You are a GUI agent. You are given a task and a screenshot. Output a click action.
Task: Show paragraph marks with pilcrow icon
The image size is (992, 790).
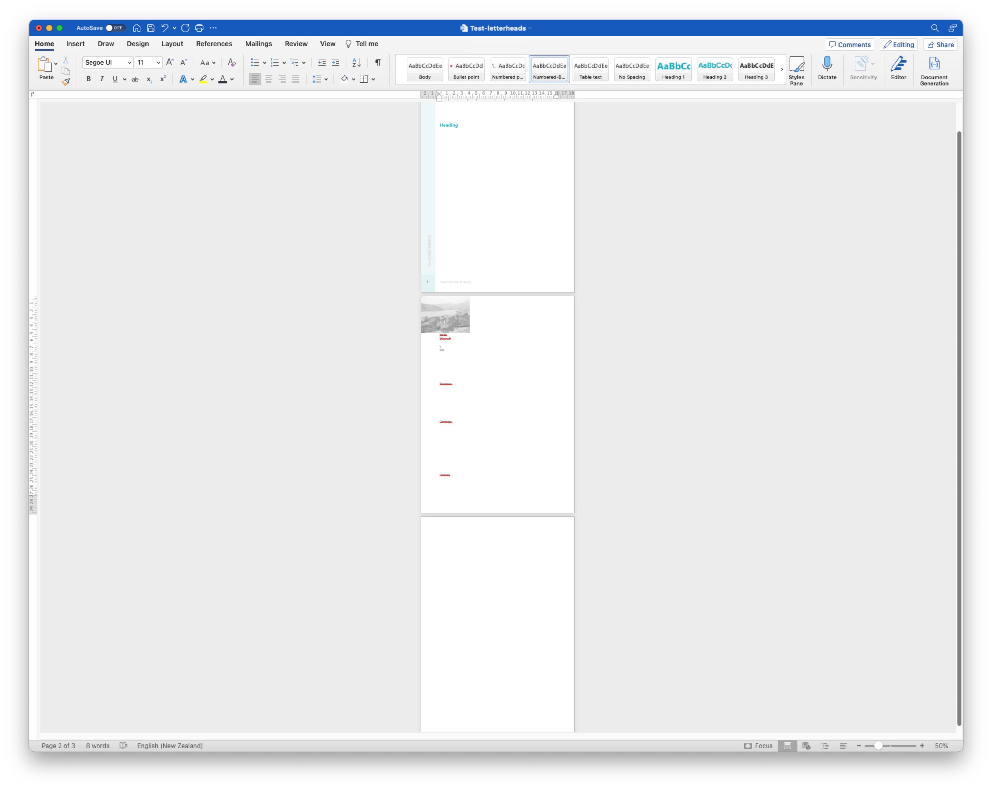coord(377,63)
